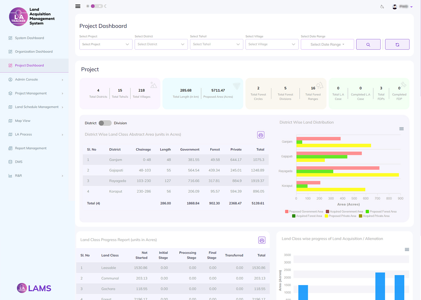
Task: Open the Select Project dropdown
Action: point(106,44)
